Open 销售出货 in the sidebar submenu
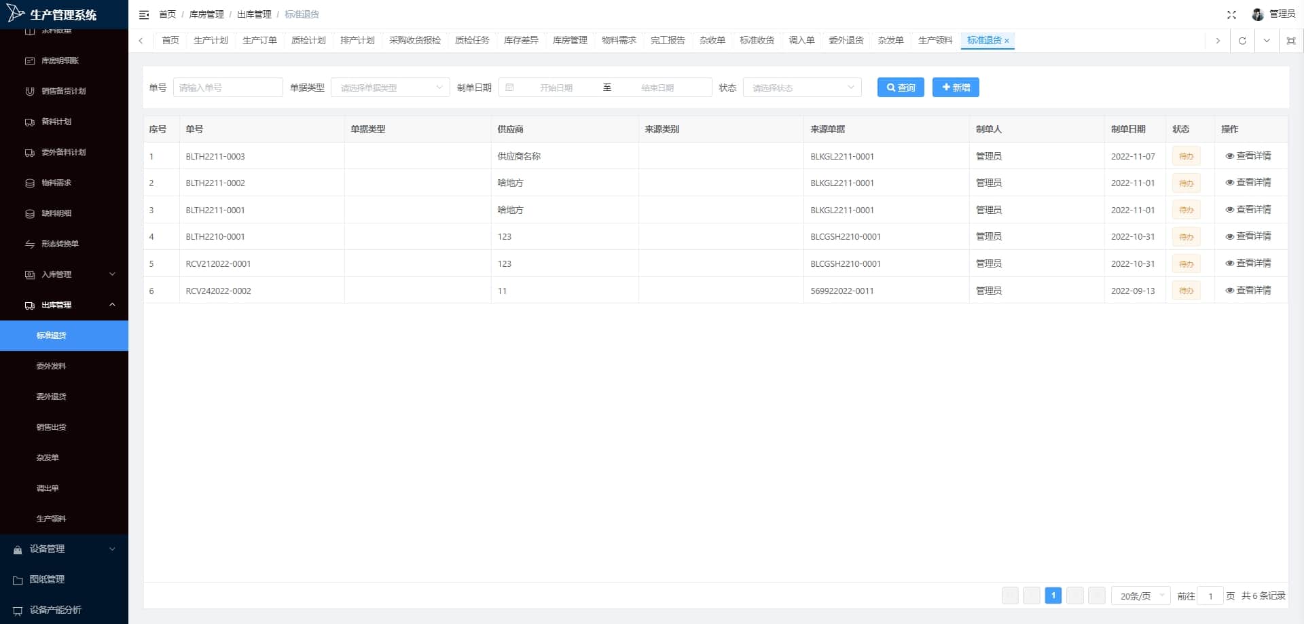The image size is (1304, 624). [x=64, y=427]
